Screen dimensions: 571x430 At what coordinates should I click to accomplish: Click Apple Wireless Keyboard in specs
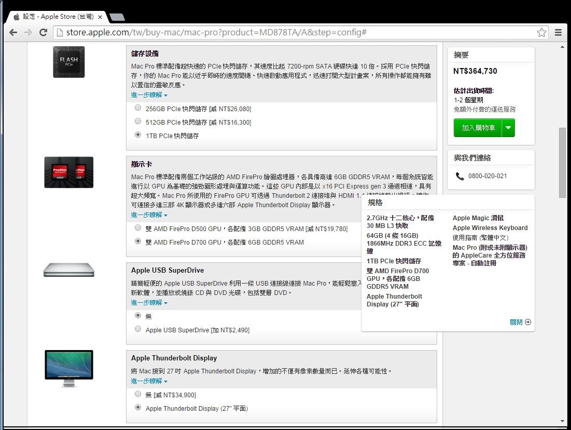coord(490,228)
